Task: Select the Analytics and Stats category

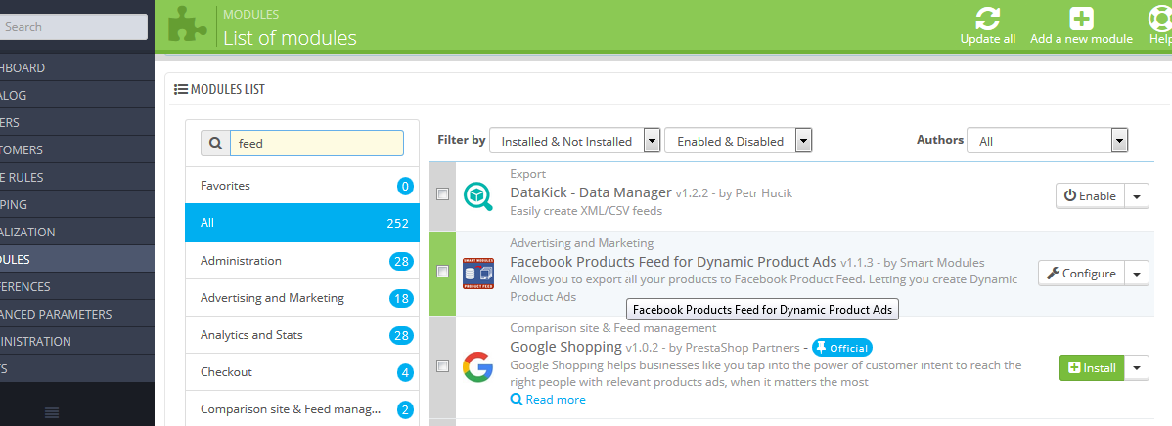Action: coord(302,335)
